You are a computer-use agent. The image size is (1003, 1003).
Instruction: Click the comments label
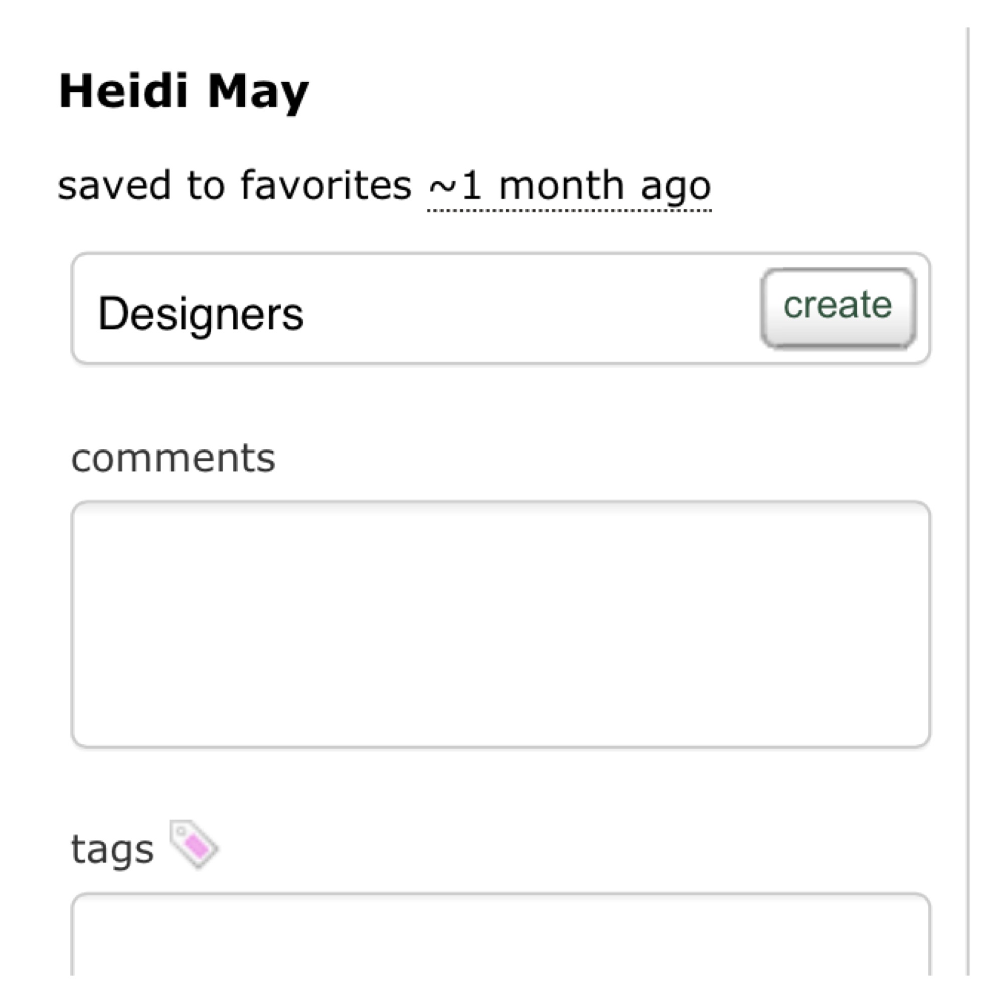[173, 458]
